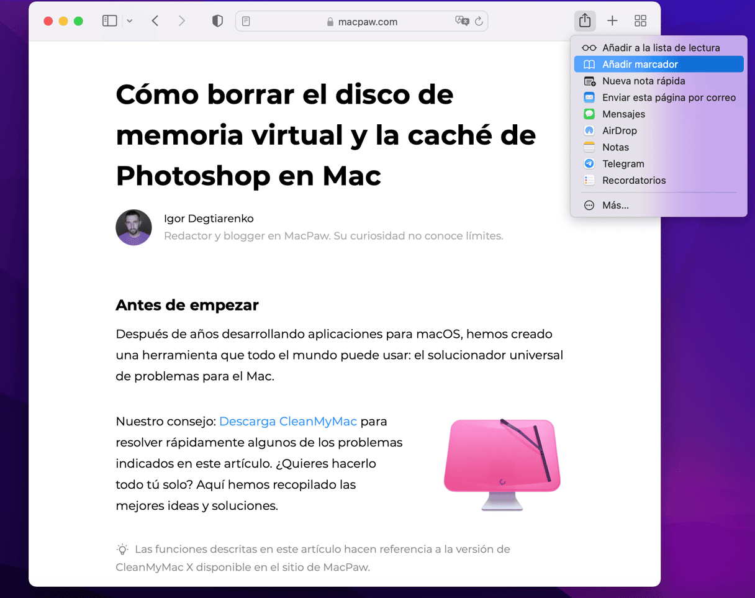Open the translate icon in address bar
This screenshot has width=755, height=598.
tap(462, 21)
